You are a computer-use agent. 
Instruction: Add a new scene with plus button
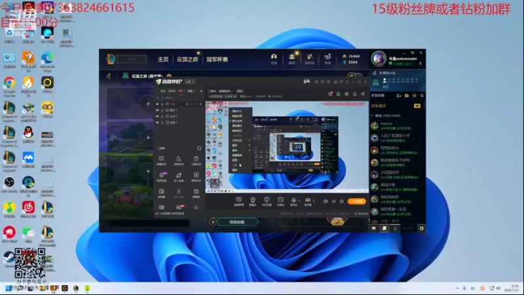pos(201,91)
